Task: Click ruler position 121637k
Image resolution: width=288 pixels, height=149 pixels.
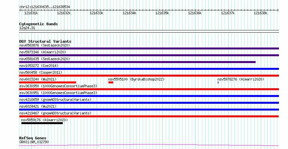Action: click(x=228, y=13)
